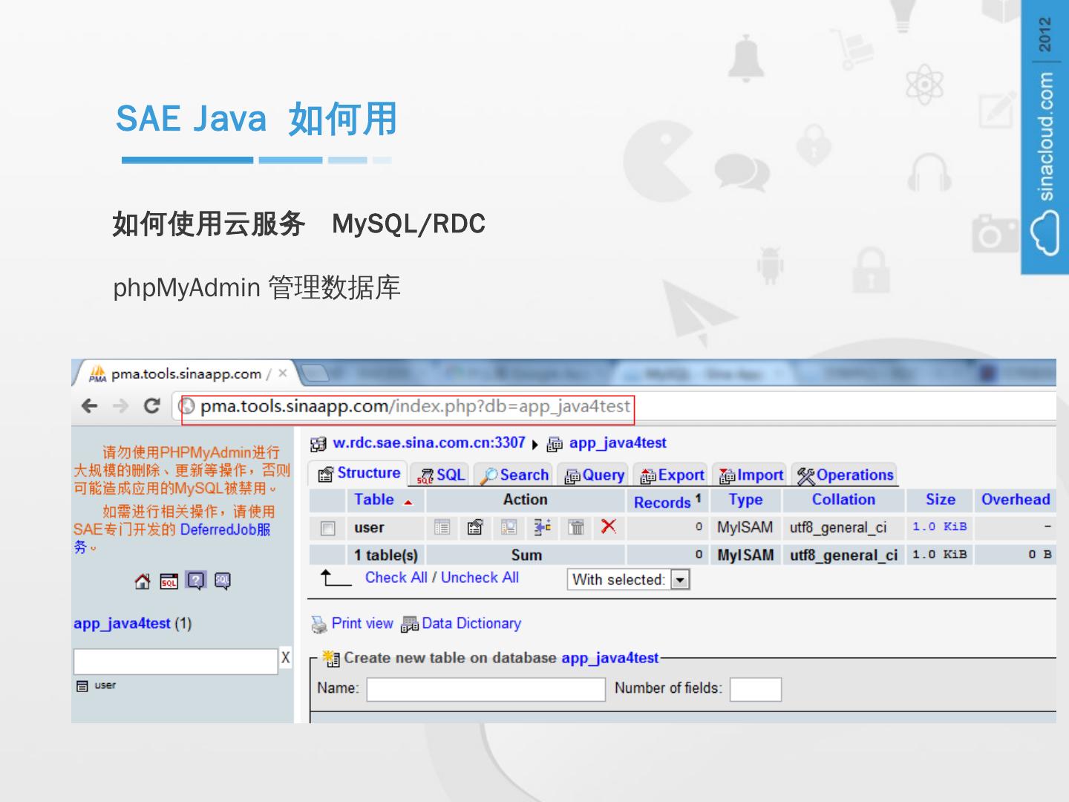Click the Print view link
1069x802 pixels.
coord(362,624)
